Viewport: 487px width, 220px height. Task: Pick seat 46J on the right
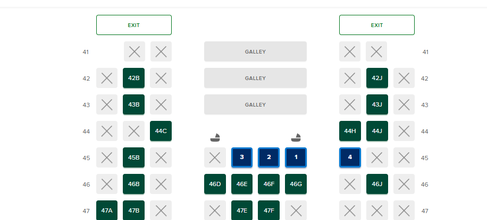pos(377,184)
